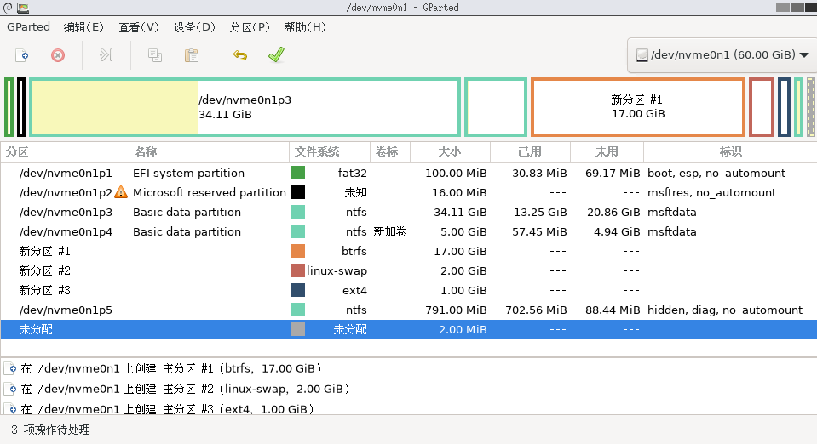Image resolution: width=817 pixels, height=444 pixels.
Task: Select the /dev/nvme0n1p2 row
Action: click(409, 192)
